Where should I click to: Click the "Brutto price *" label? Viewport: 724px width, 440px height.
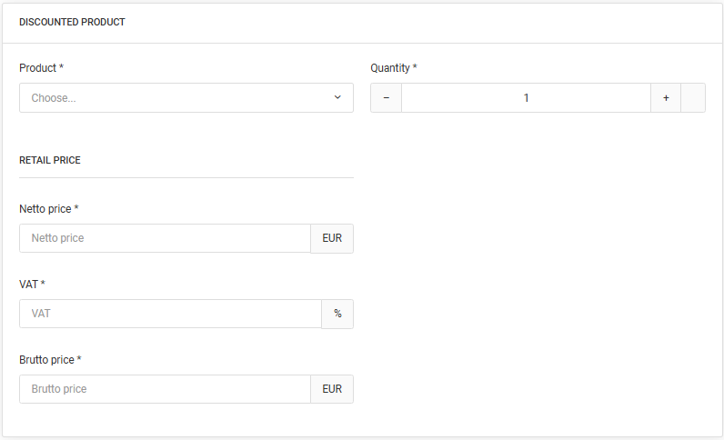pos(50,360)
